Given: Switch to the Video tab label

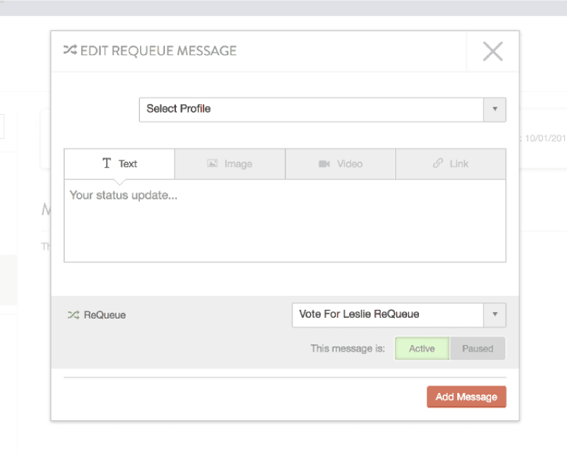Looking at the screenshot, I should click(x=350, y=164).
